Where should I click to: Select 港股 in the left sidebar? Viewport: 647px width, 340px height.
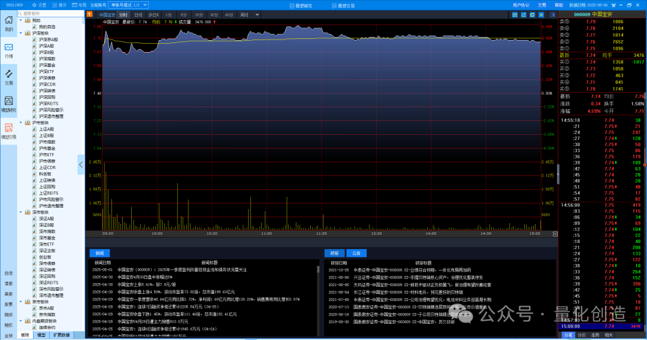(8, 284)
